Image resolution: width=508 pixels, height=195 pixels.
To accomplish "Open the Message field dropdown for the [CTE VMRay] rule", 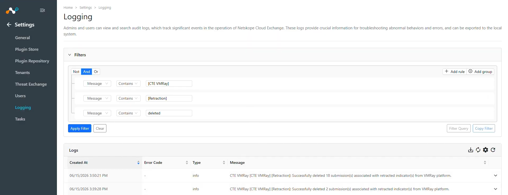I will [x=97, y=83].
